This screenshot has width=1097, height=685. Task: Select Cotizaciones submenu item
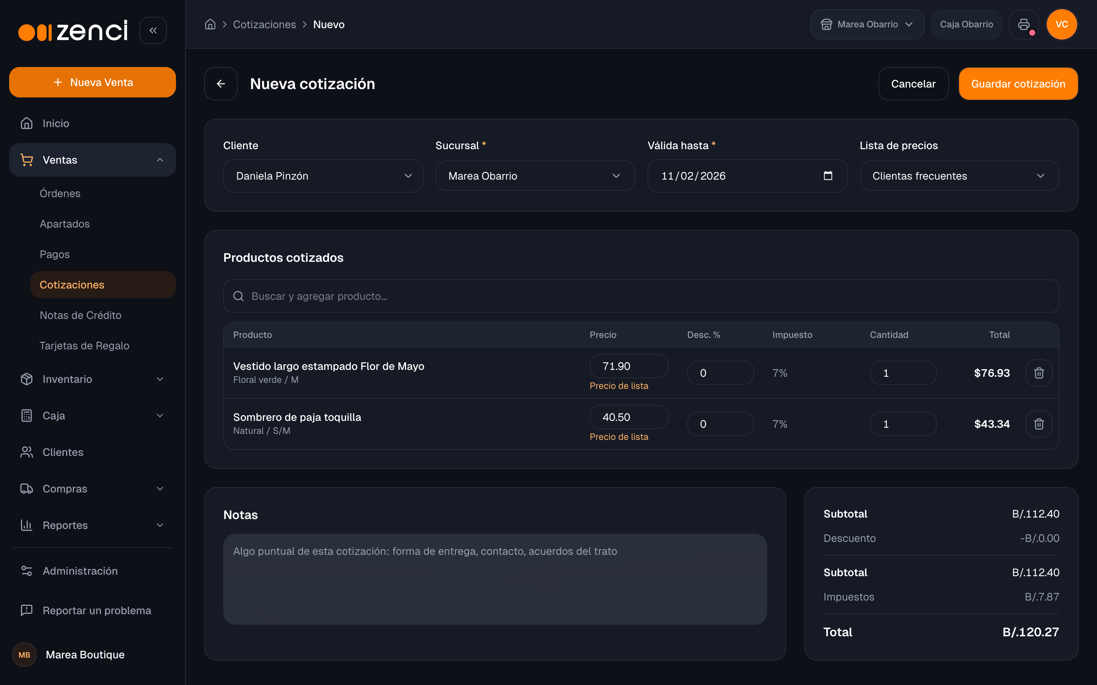[103, 285]
